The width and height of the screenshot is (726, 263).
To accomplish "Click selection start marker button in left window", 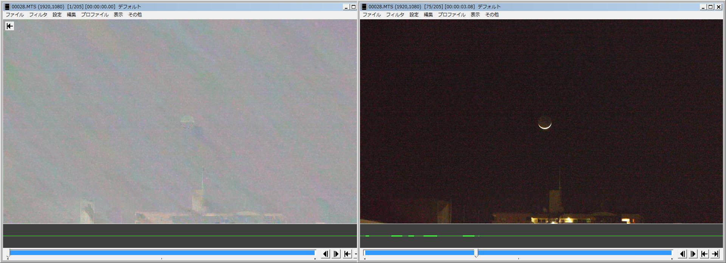I will point(347,254).
